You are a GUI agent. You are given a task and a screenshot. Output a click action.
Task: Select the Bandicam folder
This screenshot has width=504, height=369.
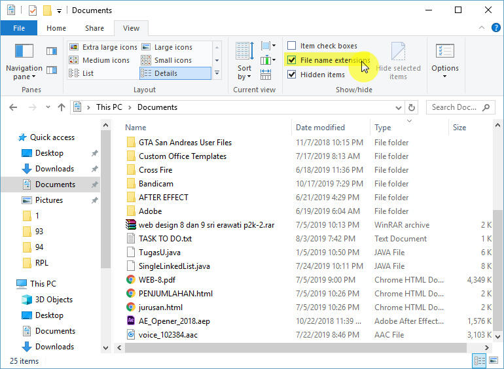tap(156, 184)
